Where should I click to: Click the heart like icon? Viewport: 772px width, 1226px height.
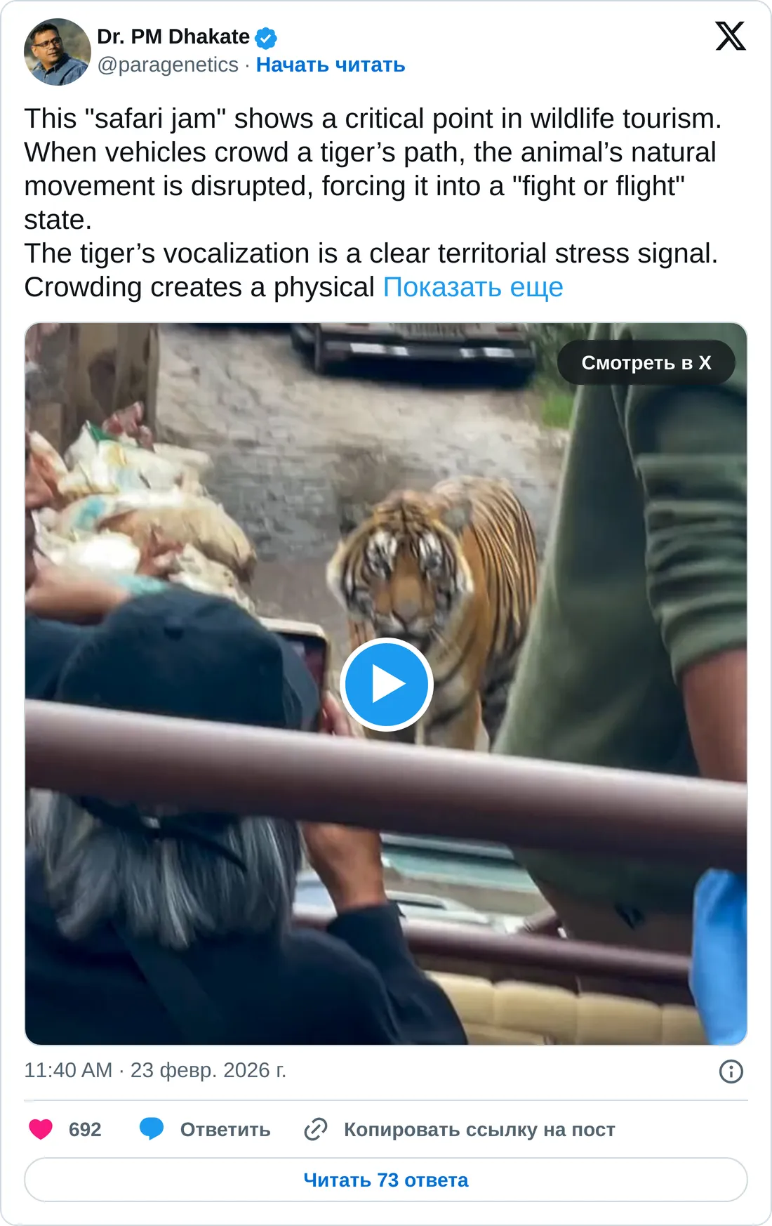point(41,1129)
